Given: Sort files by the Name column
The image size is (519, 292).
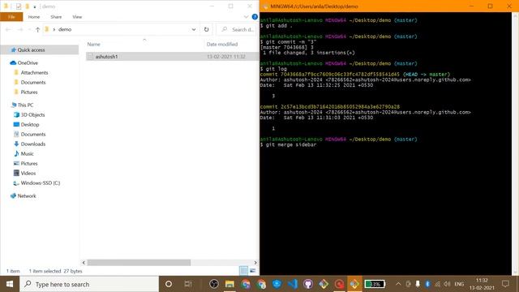Looking at the screenshot, I should (x=94, y=44).
